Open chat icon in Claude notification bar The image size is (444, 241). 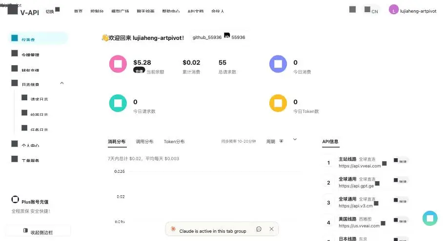[259, 229]
